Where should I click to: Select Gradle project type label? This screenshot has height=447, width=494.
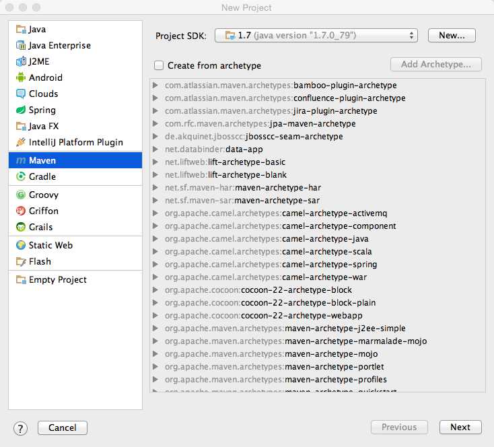coord(42,176)
